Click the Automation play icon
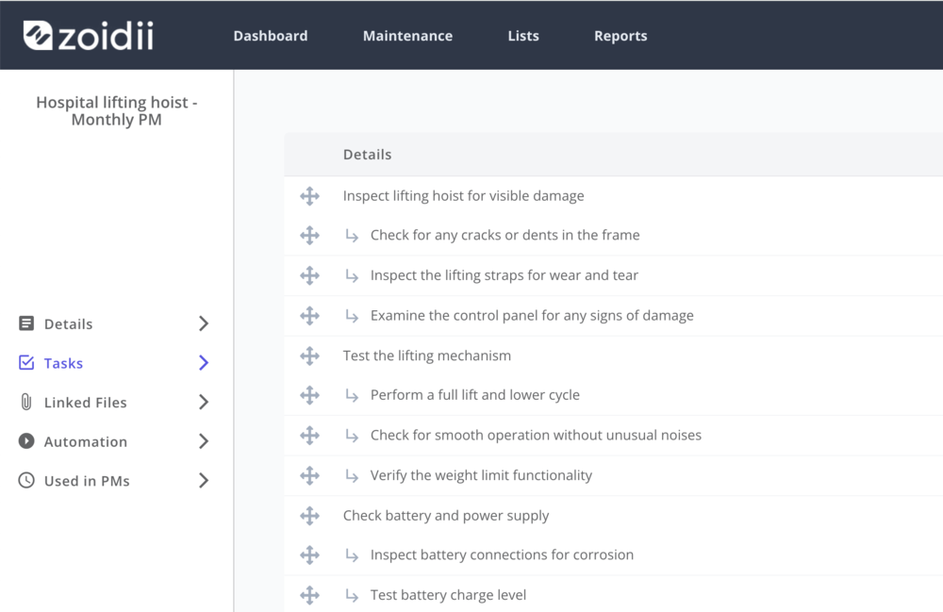Image resolution: width=943 pixels, height=612 pixels. [x=25, y=441]
